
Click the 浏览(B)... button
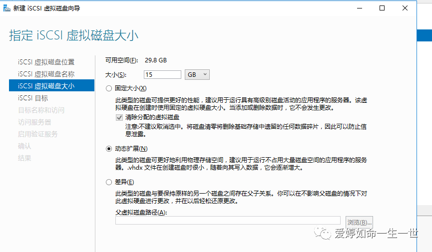pyautogui.click(x=359, y=222)
